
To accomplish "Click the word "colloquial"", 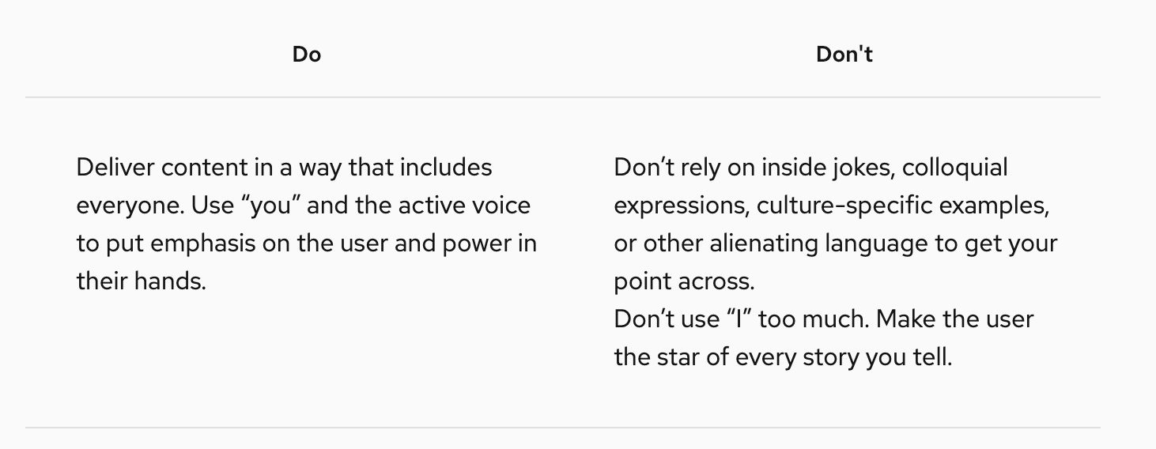I will 954,168.
